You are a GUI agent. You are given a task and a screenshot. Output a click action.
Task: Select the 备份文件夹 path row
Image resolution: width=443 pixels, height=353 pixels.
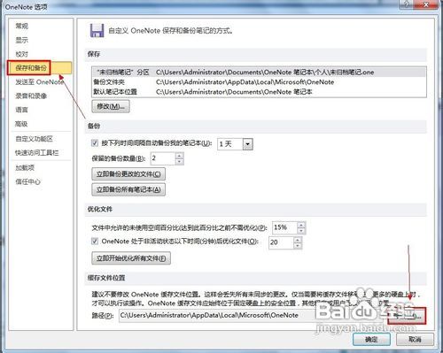tap(259, 82)
